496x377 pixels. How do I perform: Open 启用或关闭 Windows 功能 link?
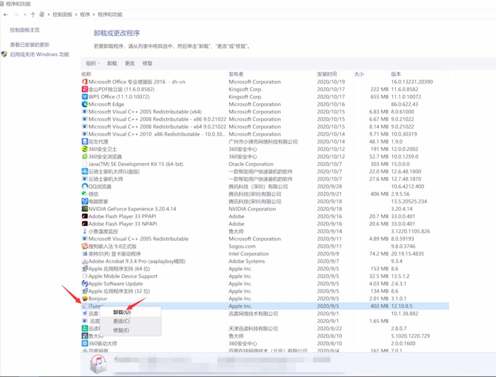coord(39,54)
